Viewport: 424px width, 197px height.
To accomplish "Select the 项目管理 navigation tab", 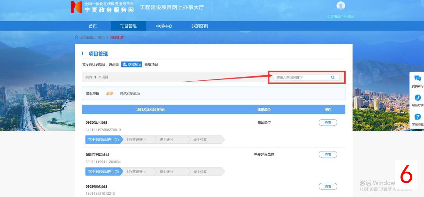I will [x=128, y=26].
